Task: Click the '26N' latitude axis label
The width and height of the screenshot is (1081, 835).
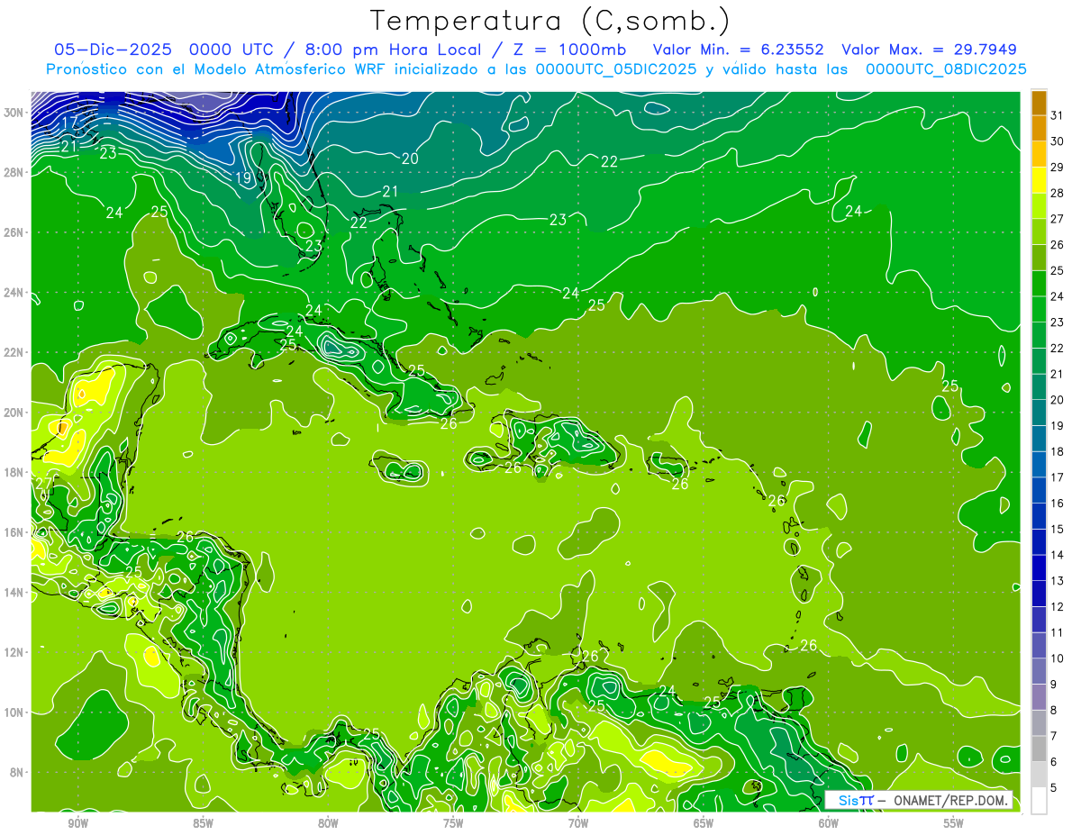Action: click(14, 232)
